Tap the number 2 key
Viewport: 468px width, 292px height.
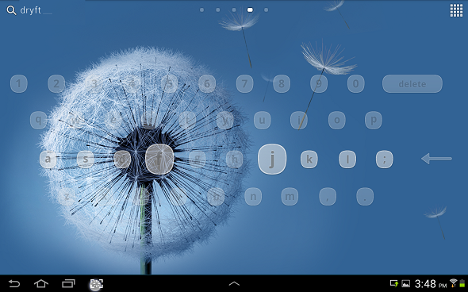[x=56, y=84]
